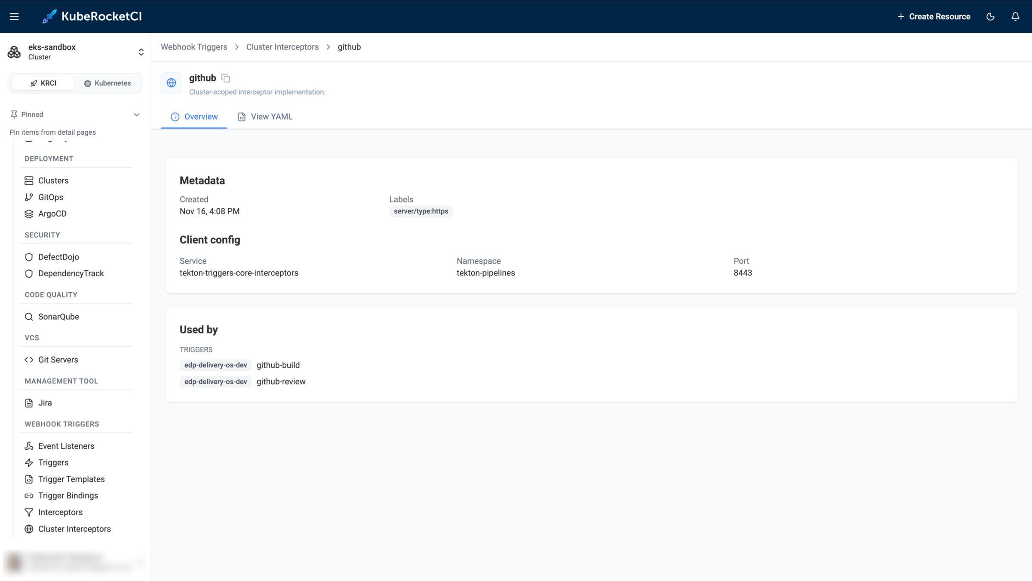Click the tekton-pipelines namespace value

[485, 273]
